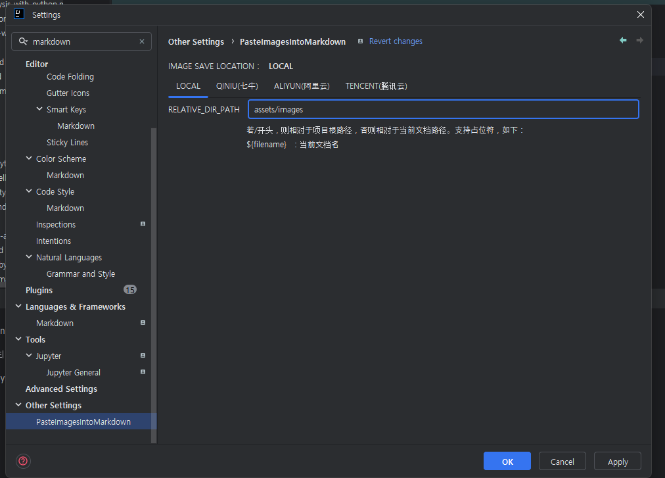Click the icon beside Inspections
This screenshot has width=665, height=478.
[143, 224]
